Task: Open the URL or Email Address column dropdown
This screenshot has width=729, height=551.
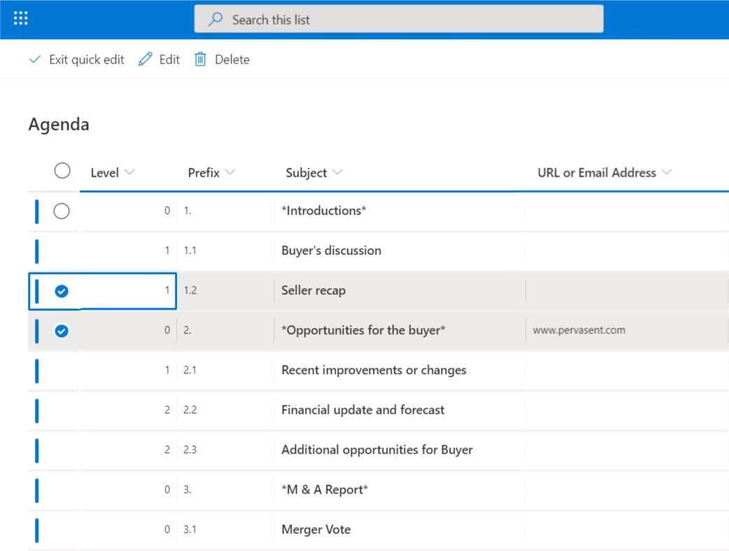Action: [x=665, y=172]
